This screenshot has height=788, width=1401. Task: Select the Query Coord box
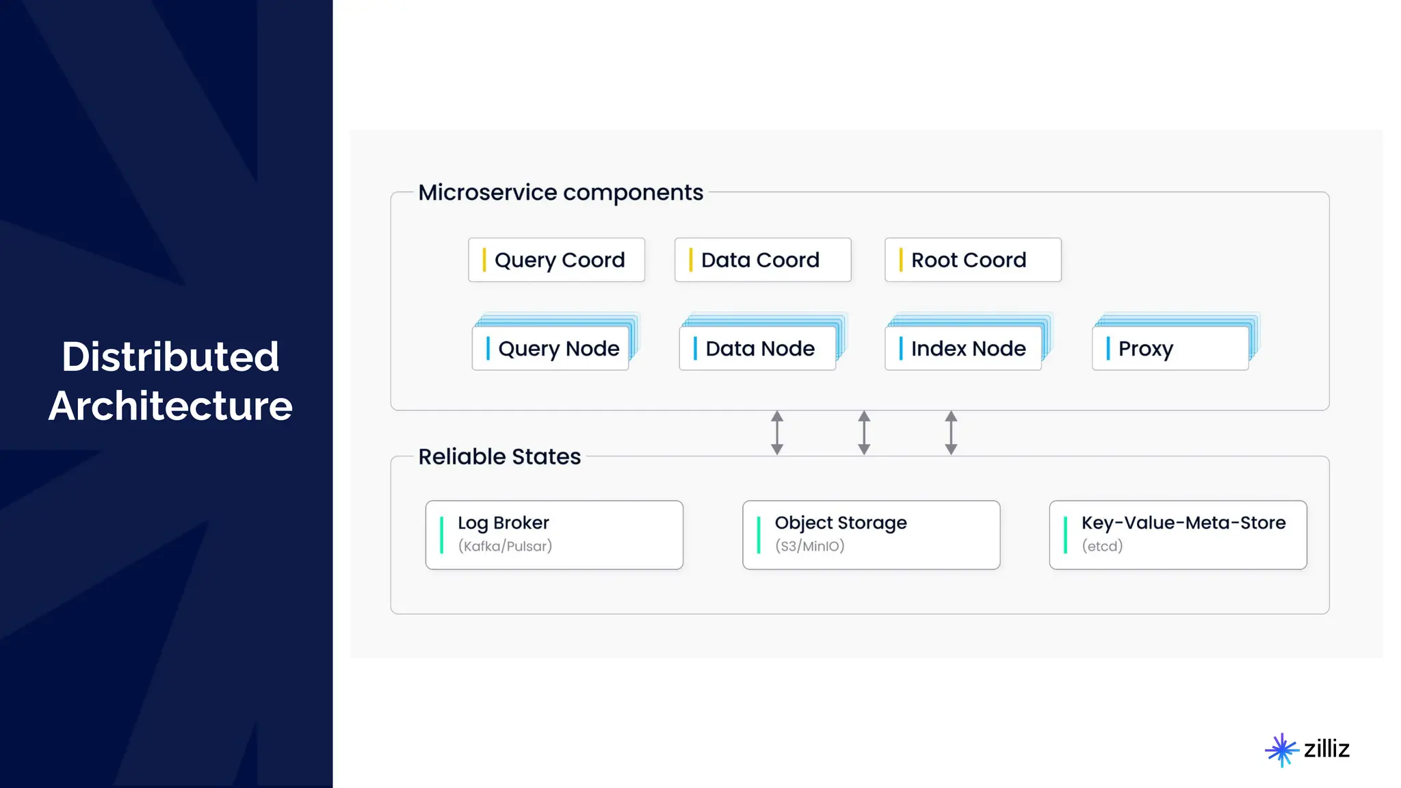(x=556, y=260)
